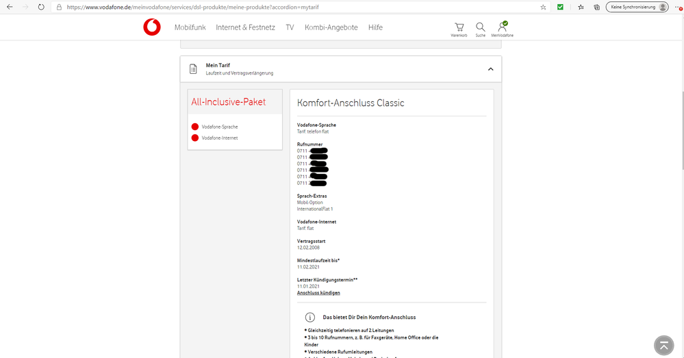Click the Vodafone logo
684x358 pixels.
pyautogui.click(x=152, y=27)
